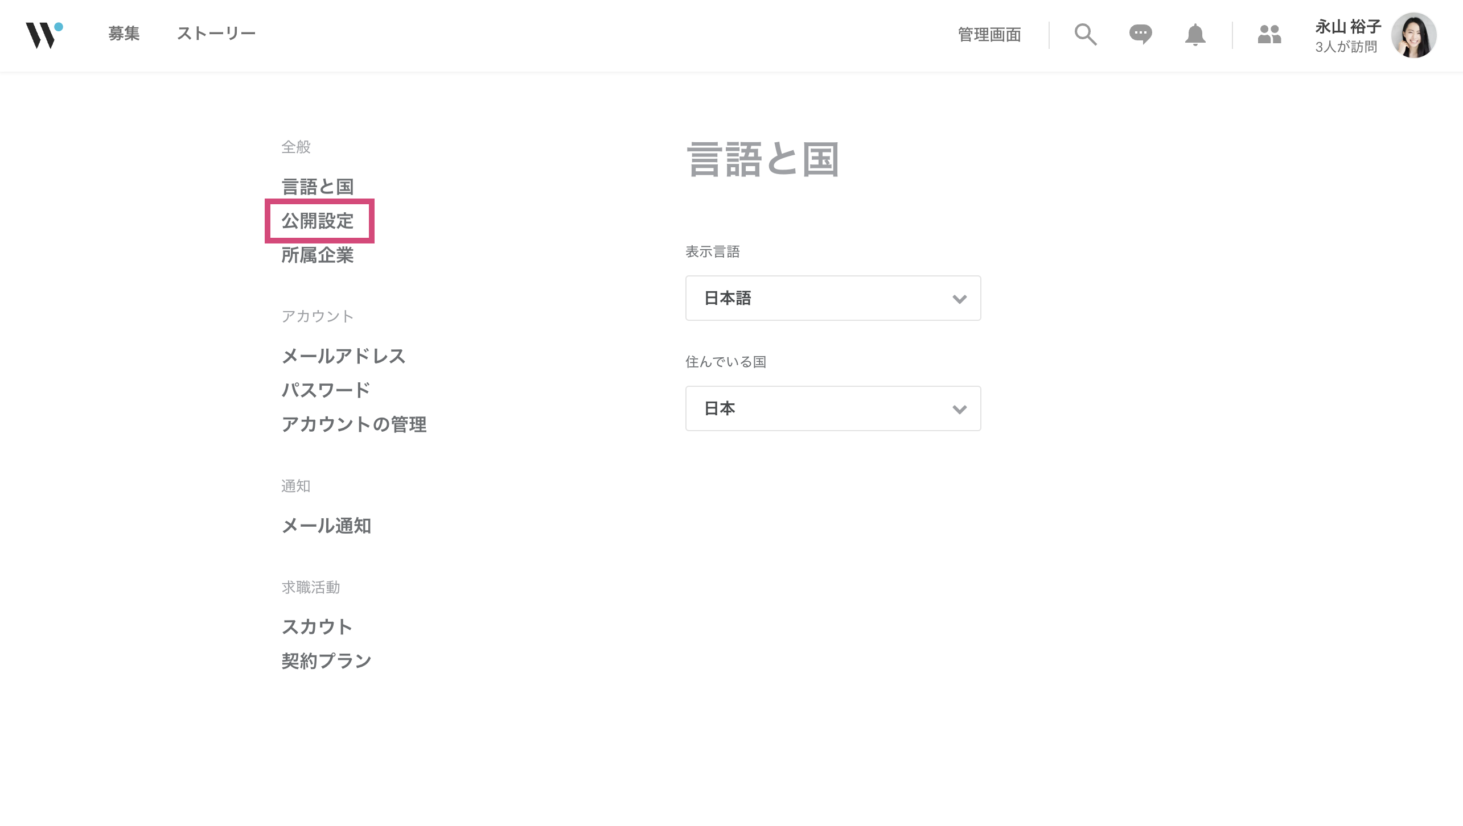The width and height of the screenshot is (1463, 826).
Task: Click the people connections icon
Action: click(x=1269, y=35)
